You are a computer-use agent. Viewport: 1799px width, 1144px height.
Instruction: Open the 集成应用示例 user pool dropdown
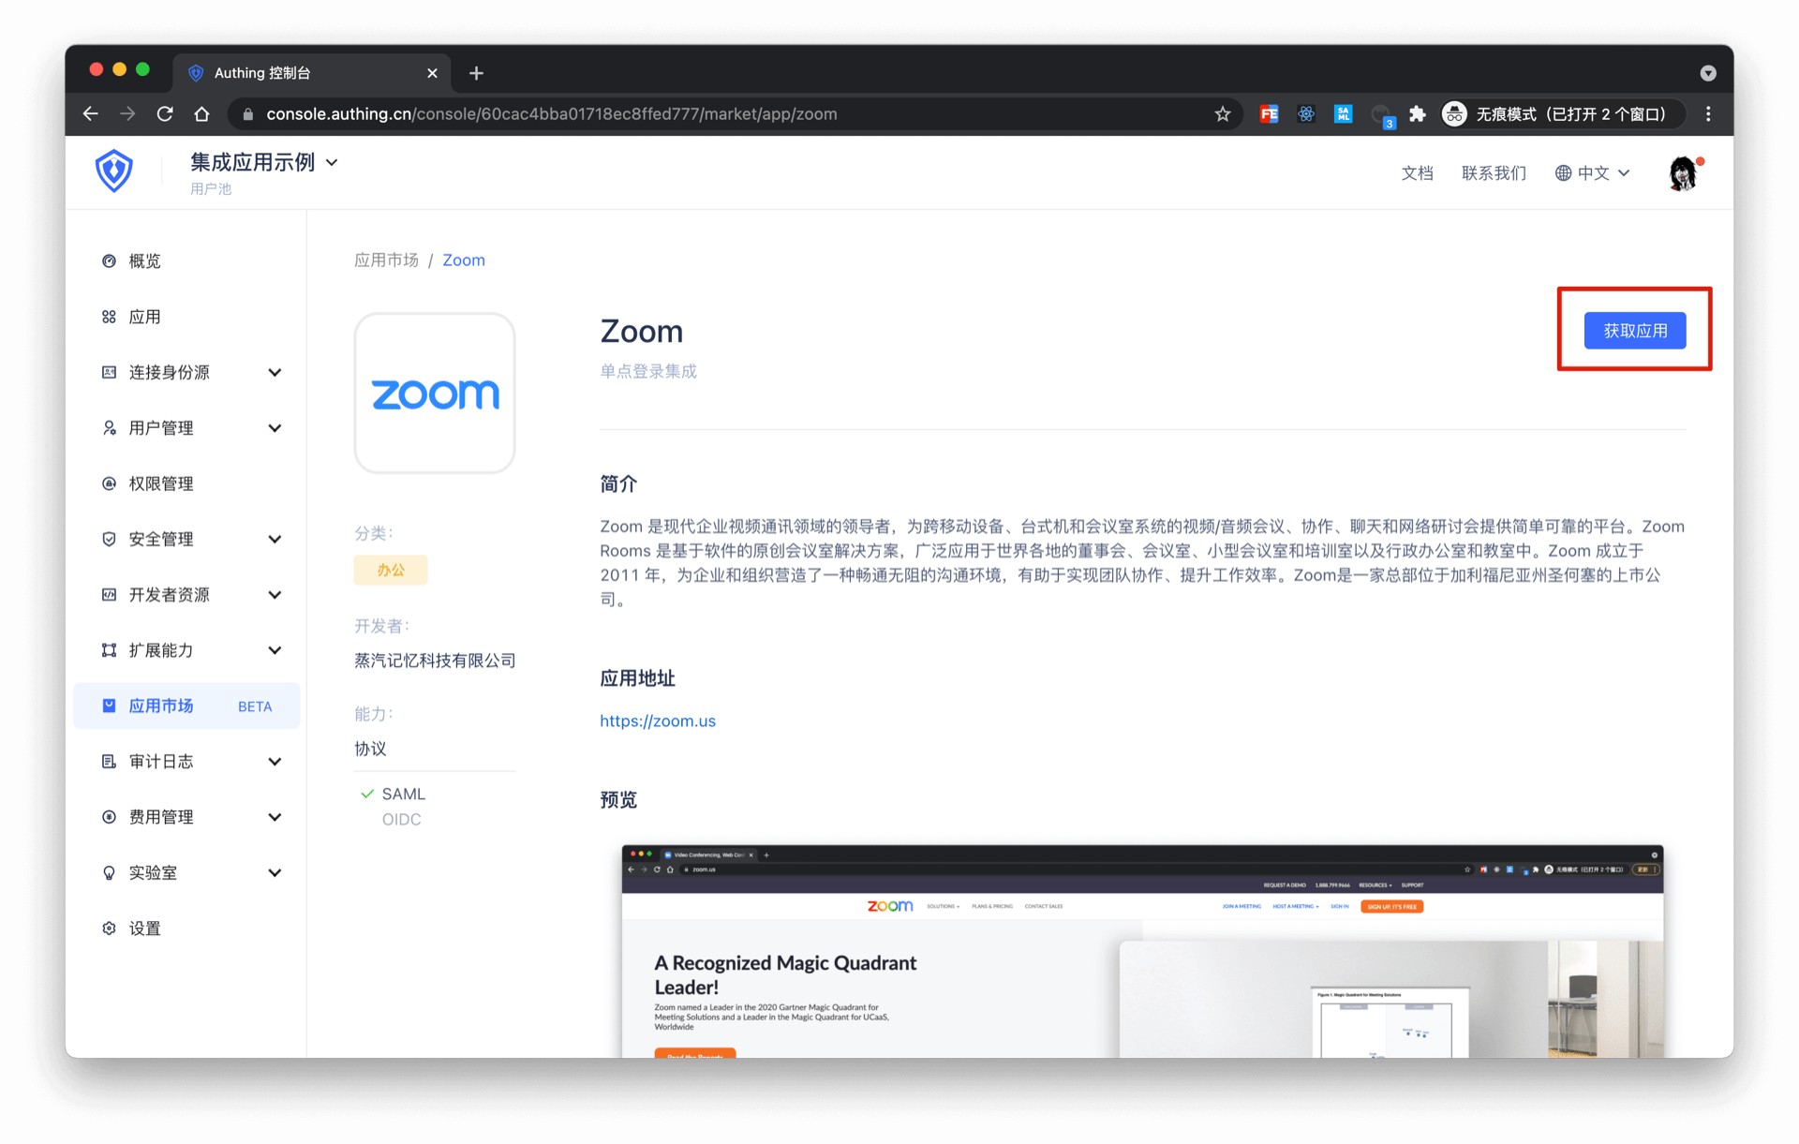pyautogui.click(x=263, y=162)
